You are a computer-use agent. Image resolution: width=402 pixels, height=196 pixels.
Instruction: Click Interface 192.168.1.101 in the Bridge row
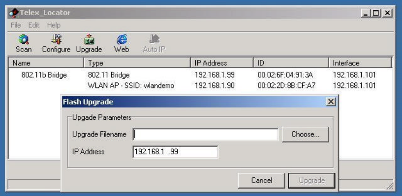click(x=354, y=75)
